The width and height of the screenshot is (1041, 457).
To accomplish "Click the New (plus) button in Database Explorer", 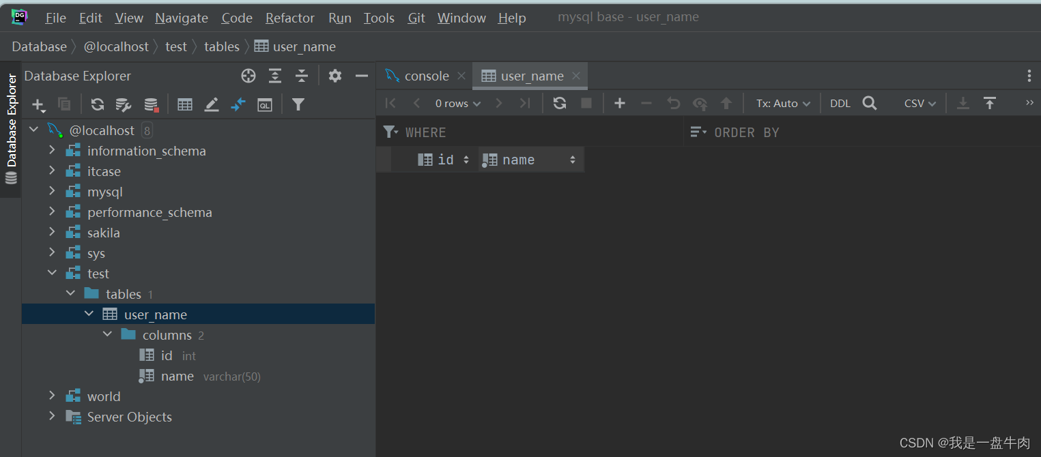I will click(x=39, y=105).
